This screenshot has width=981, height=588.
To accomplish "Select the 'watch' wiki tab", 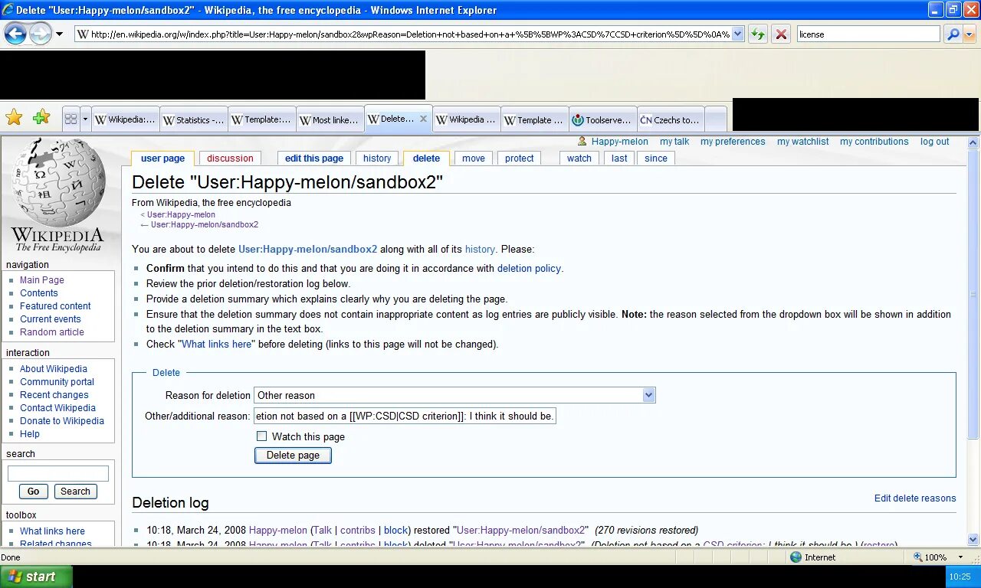I will tap(579, 158).
